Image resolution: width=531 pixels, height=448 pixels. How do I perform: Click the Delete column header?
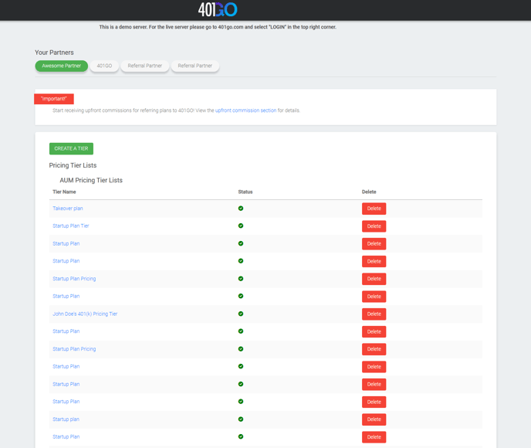370,192
